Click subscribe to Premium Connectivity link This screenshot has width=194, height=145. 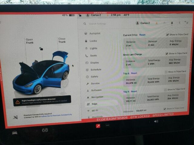click(57, 115)
